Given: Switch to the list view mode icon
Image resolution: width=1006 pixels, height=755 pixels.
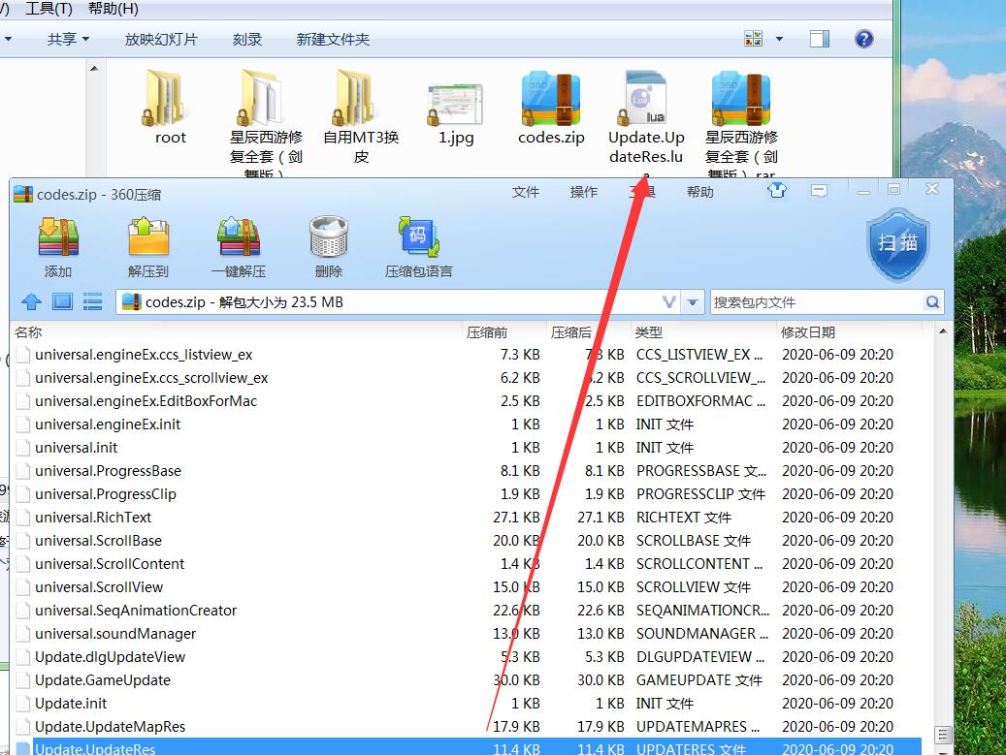Looking at the screenshot, I should click(x=93, y=302).
